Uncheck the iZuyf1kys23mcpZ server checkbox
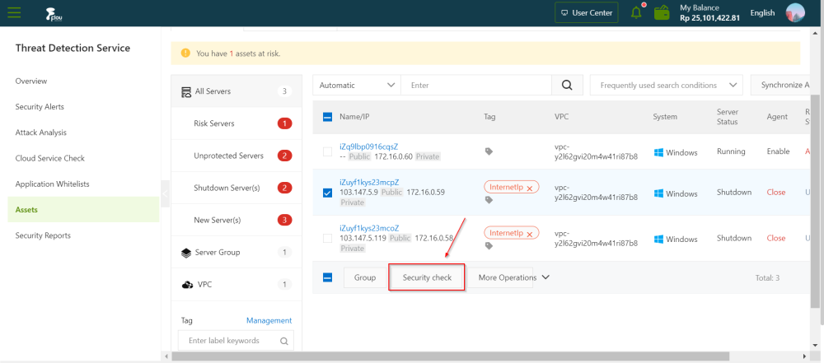Viewport: 824px width, 363px height. point(327,193)
